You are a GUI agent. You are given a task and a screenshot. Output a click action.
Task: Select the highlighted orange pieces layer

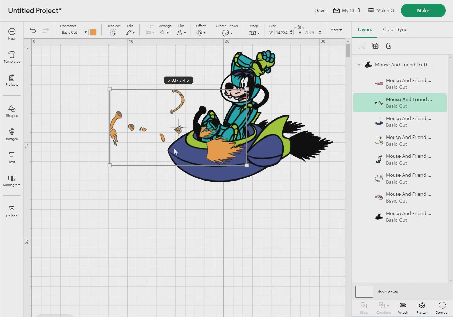pyautogui.click(x=400, y=103)
